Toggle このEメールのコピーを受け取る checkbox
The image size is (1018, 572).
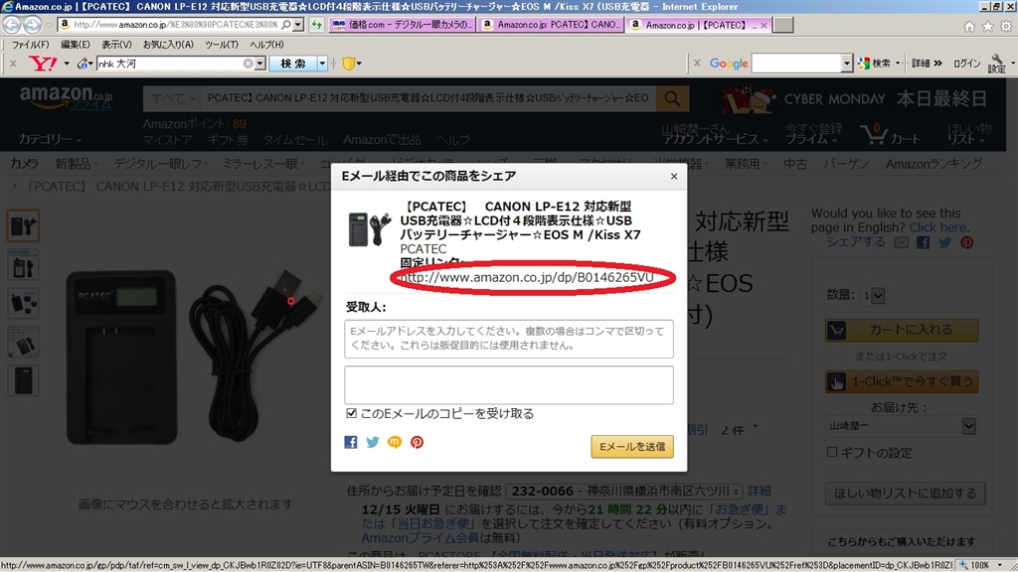click(x=351, y=413)
